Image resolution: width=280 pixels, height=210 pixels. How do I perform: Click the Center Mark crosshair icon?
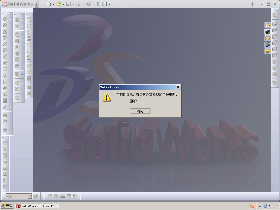(5, 115)
